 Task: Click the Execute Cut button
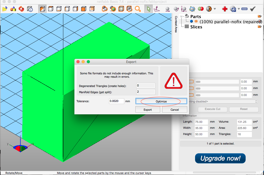pos(213,109)
